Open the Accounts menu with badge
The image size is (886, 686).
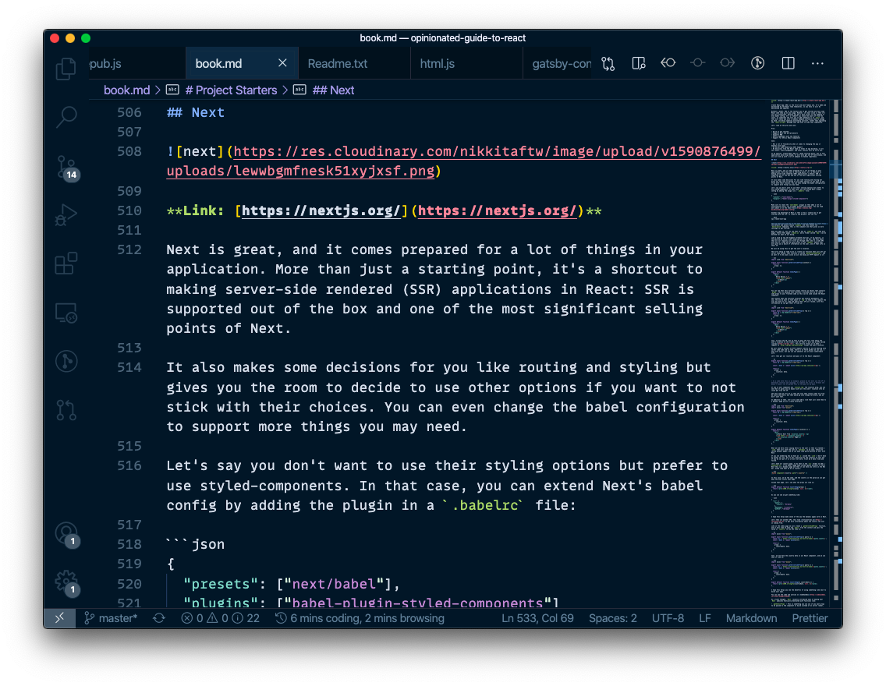coord(67,534)
